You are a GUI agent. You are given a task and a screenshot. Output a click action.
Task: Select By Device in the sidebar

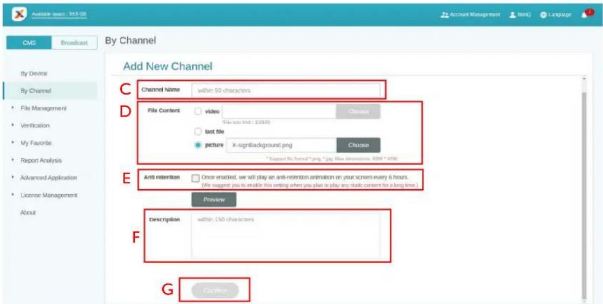(34, 73)
